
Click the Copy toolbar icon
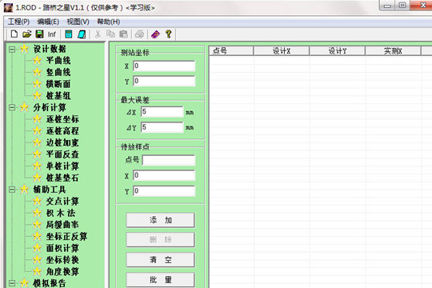[x=110, y=34]
